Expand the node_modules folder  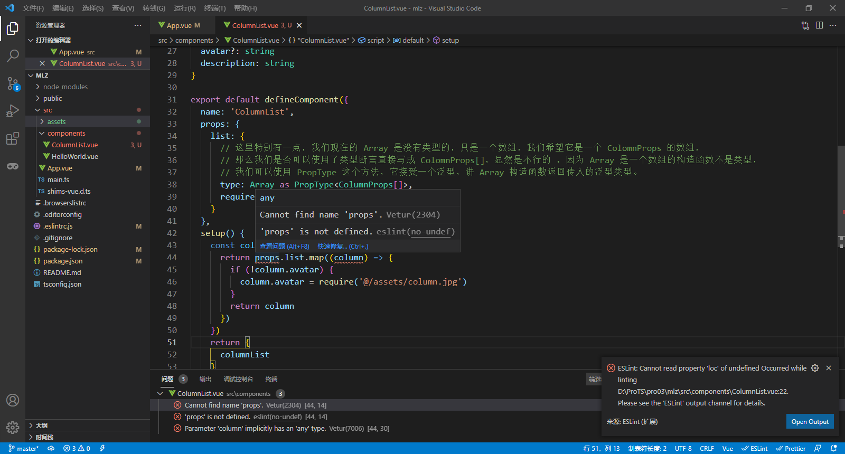(88, 87)
